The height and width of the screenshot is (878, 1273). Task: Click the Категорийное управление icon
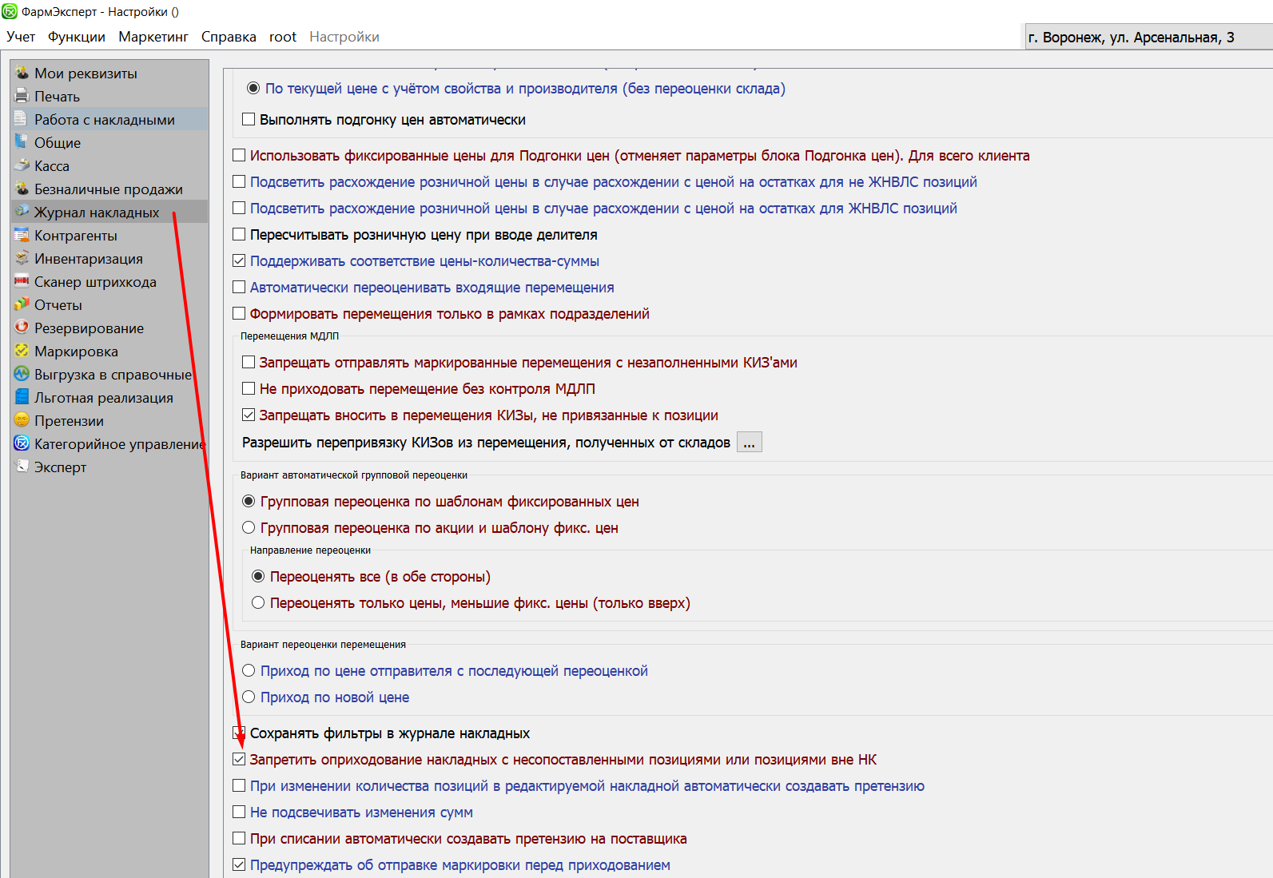pos(22,444)
